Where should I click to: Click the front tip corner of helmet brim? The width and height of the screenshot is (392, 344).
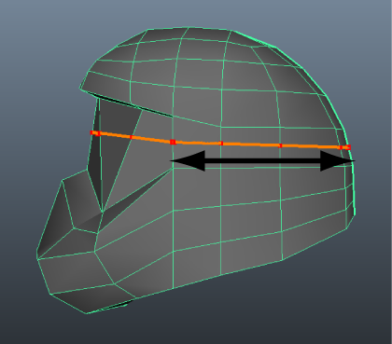pos(80,89)
